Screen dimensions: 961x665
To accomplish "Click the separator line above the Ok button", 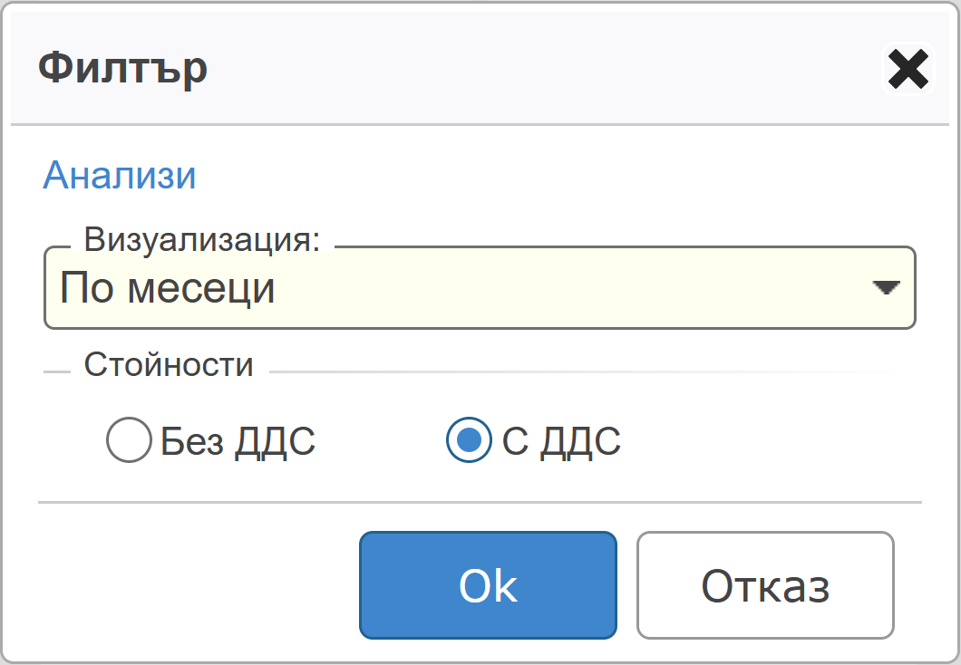I will pyautogui.click(x=479, y=502).
